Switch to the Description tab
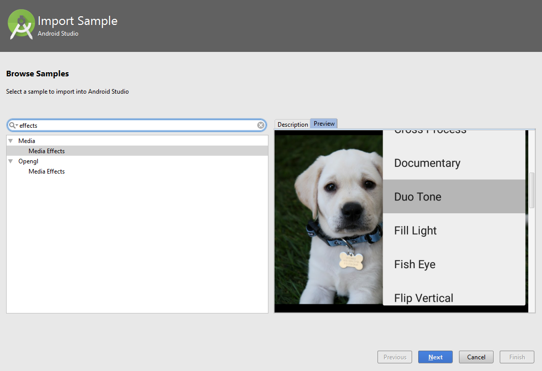This screenshot has width=542, height=371. 292,123
